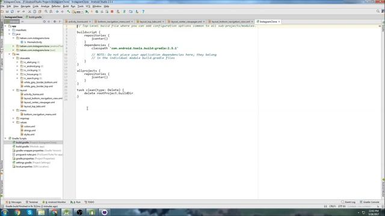385x216 pixels.
Task: Click the build.gradle breadcrumb in navigation bar
Action: tap(34, 17)
